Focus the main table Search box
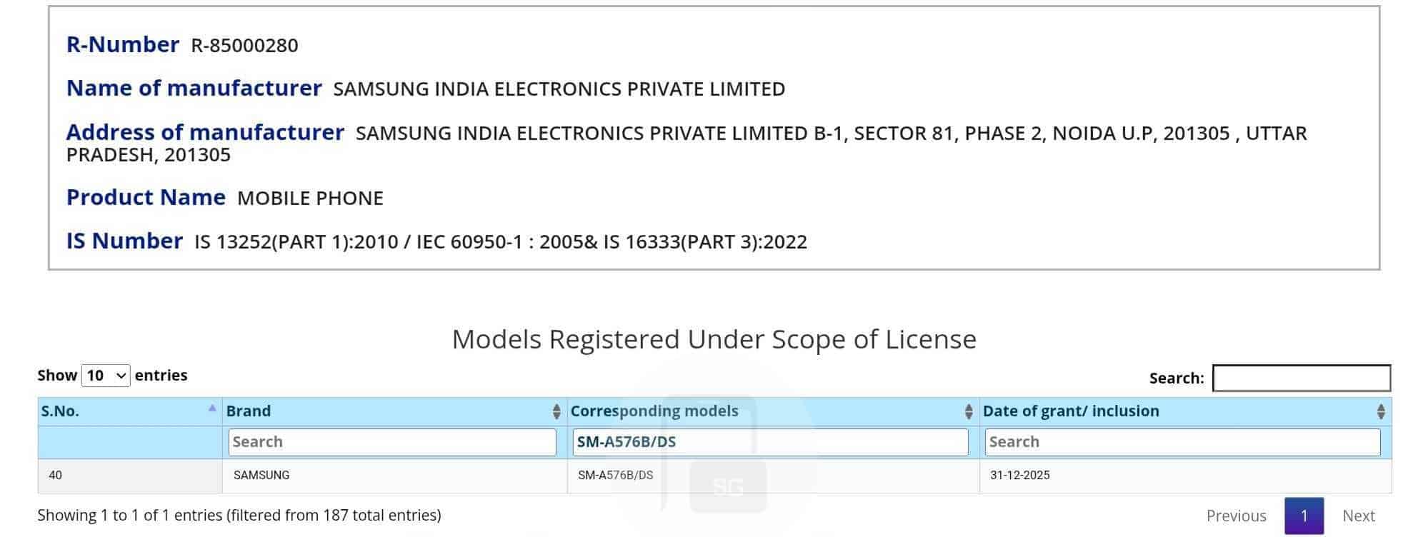This screenshot has height=537, width=1428. (1301, 378)
